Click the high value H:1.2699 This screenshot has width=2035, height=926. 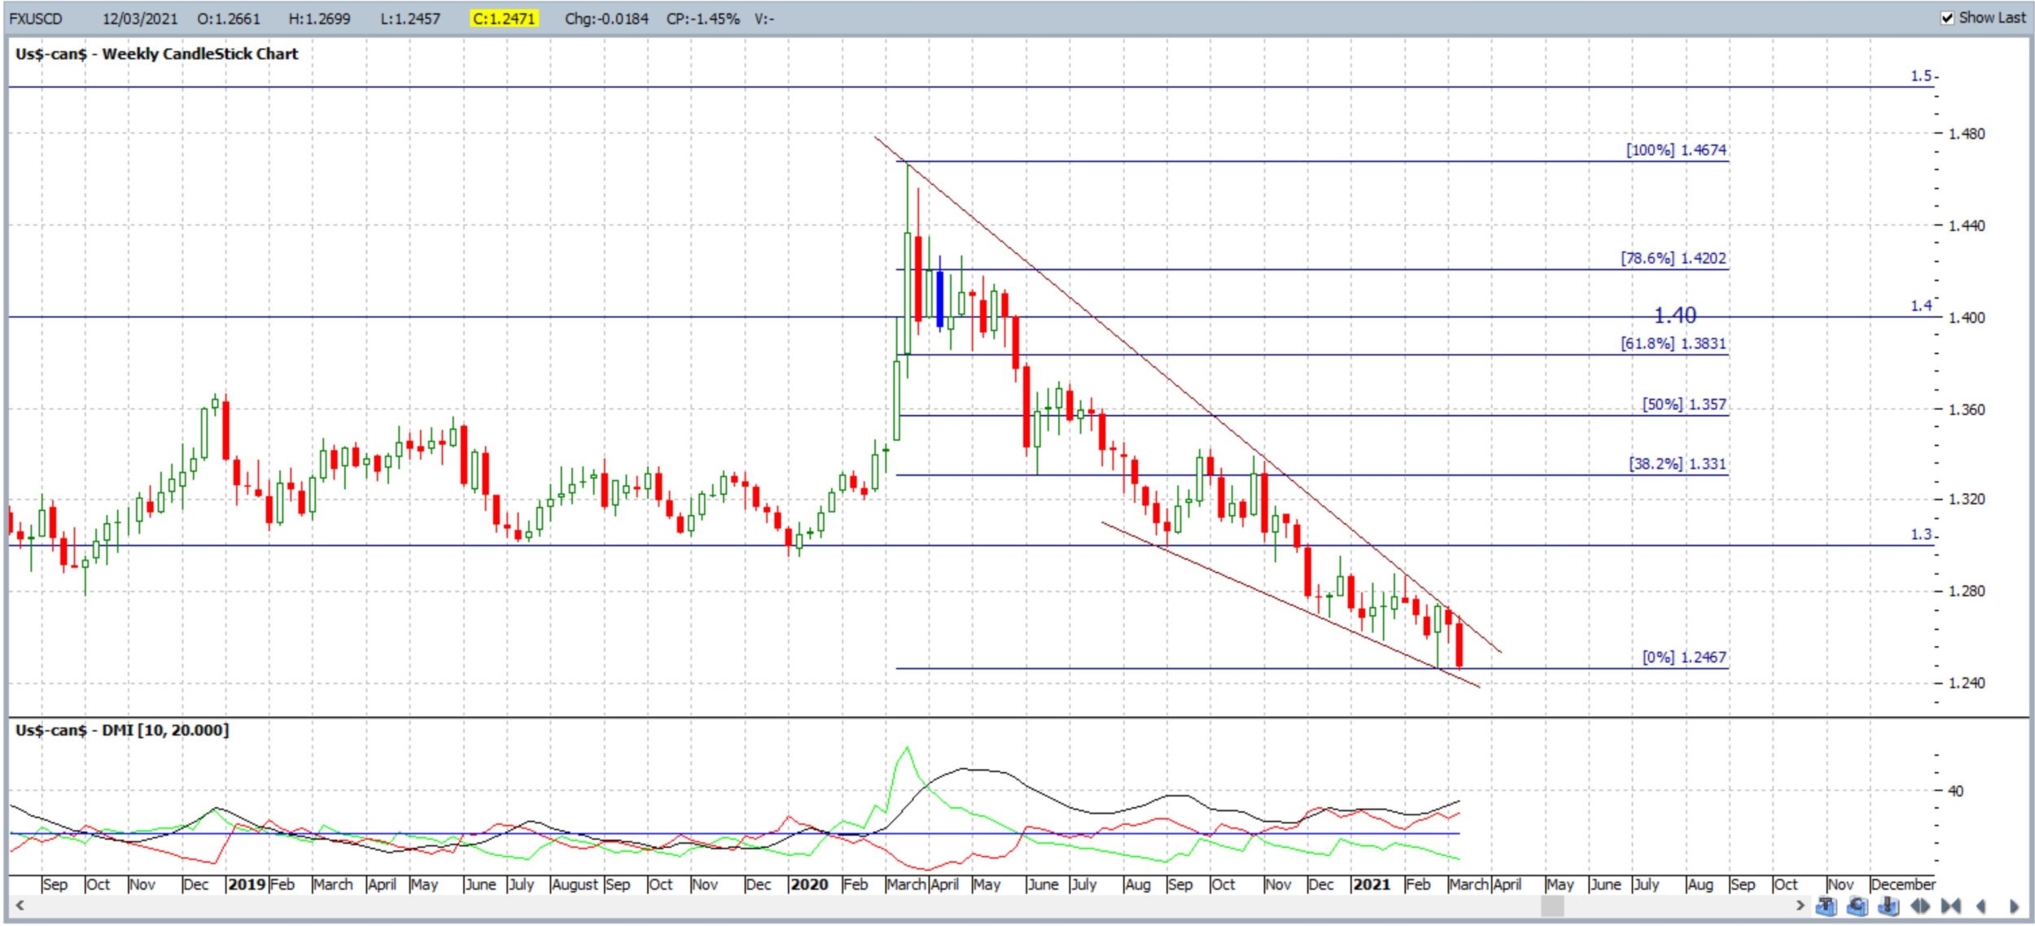pyautogui.click(x=319, y=19)
